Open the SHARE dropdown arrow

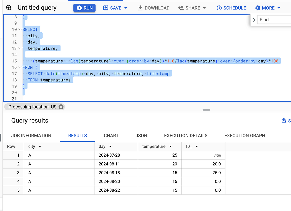pos(204,8)
